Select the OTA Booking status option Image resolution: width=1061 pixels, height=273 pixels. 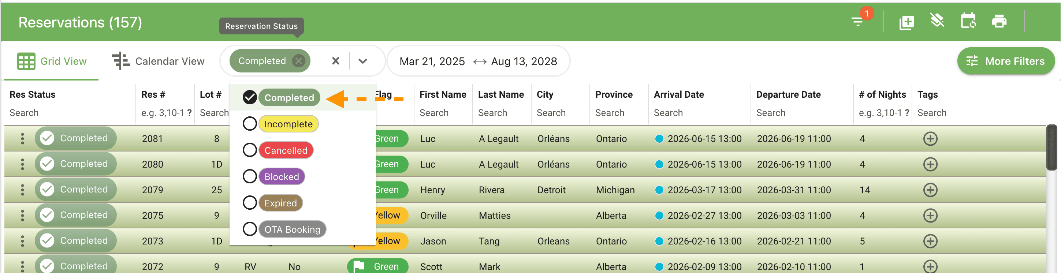click(x=250, y=229)
